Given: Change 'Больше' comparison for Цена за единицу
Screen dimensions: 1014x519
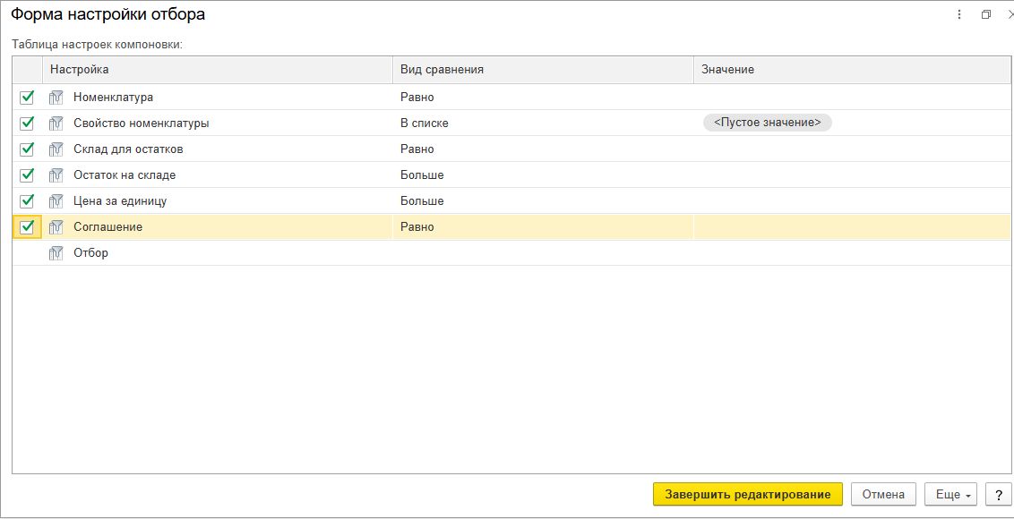Looking at the screenshot, I should pos(422,201).
